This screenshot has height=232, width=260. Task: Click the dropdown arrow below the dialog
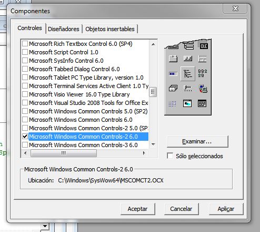tap(45, 226)
